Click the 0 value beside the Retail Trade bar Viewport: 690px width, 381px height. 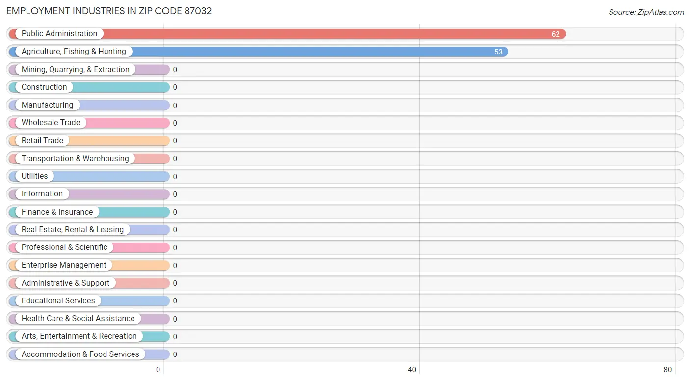(x=175, y=141)
